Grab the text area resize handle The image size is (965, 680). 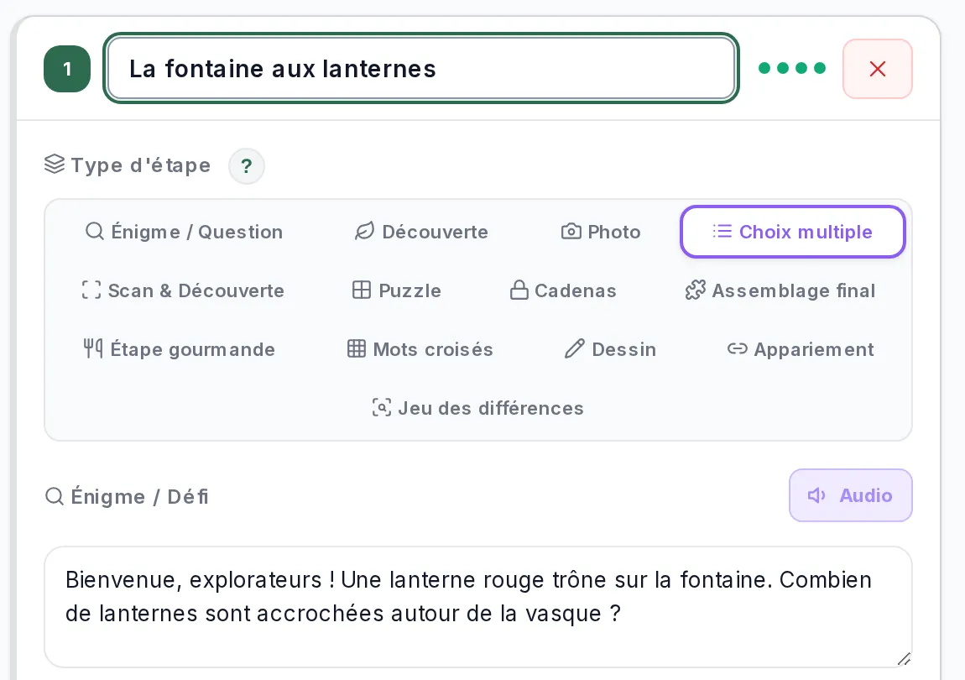click(x=904, y=659)
